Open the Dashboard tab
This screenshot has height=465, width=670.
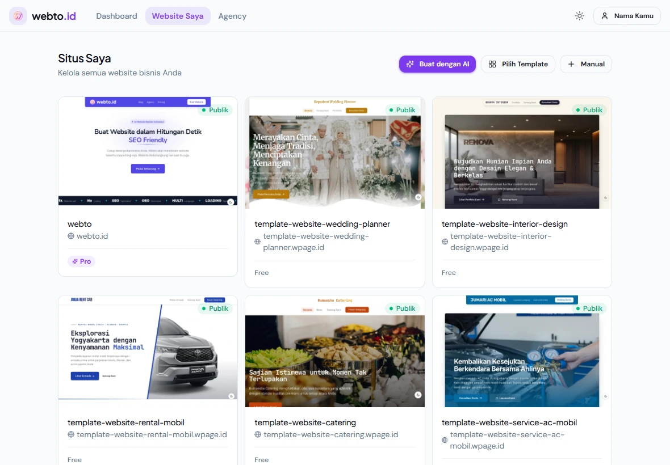tap(116, 16)
